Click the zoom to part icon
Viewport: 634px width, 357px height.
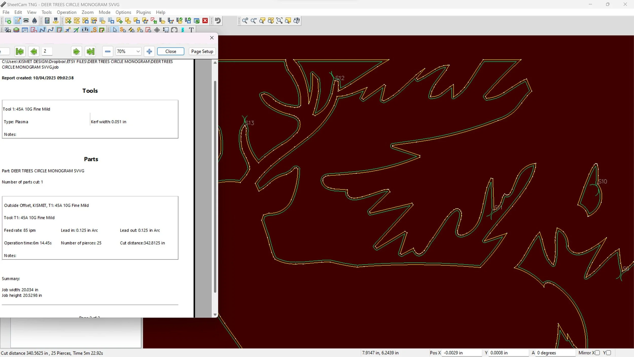[262, 21]
